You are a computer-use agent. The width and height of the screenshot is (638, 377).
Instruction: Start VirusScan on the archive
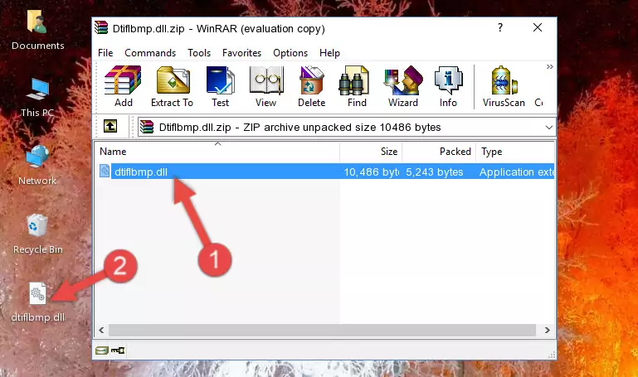tap(504, 86)
